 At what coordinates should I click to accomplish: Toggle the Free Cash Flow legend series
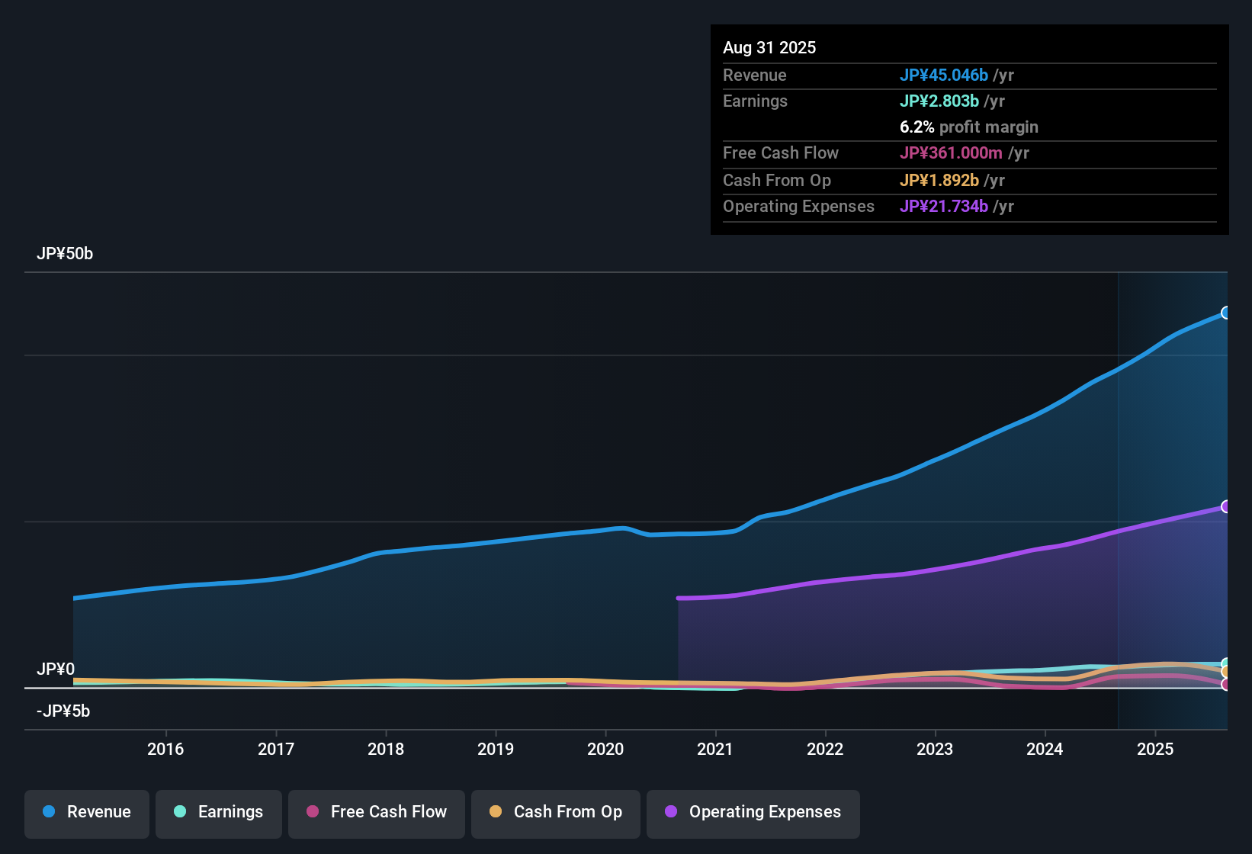pyautogui.click(x=377, y=812)
